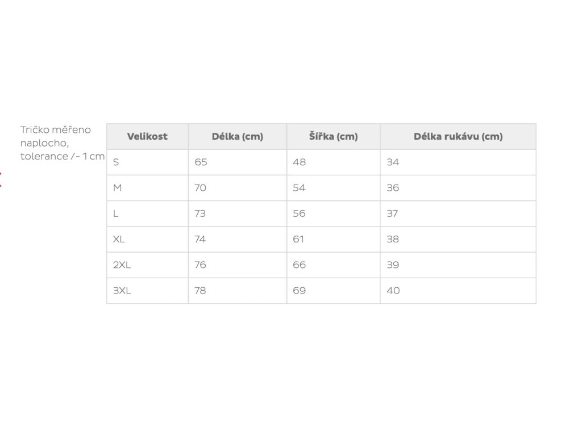
Task: Click the sleeve length value 34
Action: point(393,162)
